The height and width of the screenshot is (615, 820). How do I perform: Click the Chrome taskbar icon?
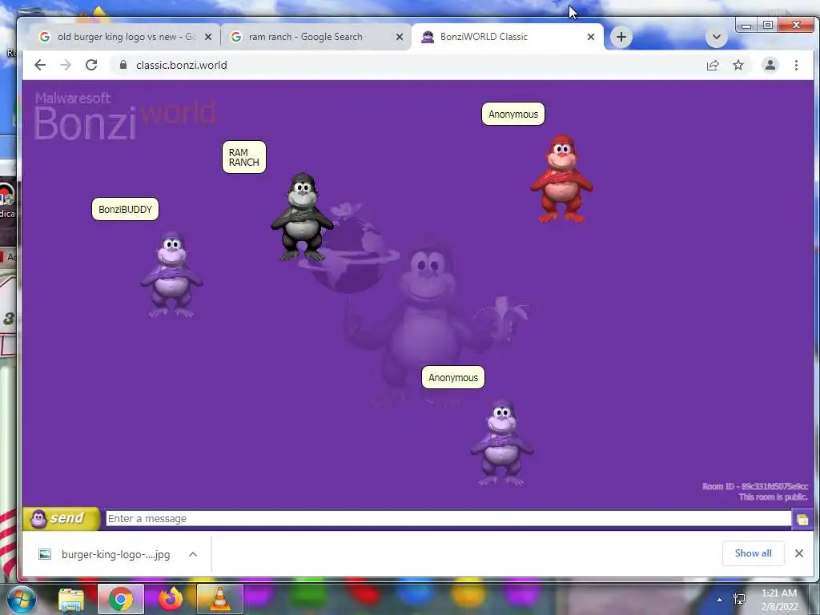coord(121,599)
